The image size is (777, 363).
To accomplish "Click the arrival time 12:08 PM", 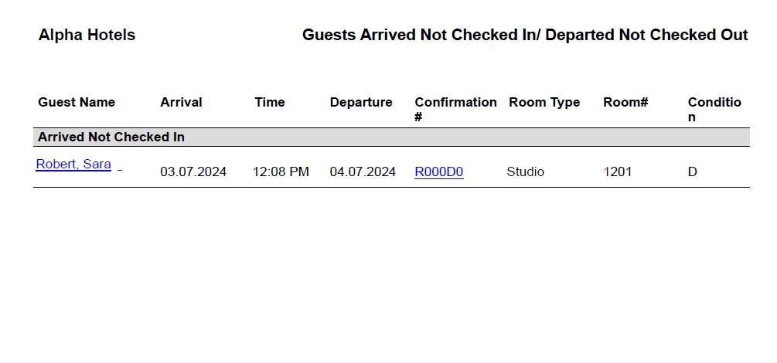I will coord(281,172).
